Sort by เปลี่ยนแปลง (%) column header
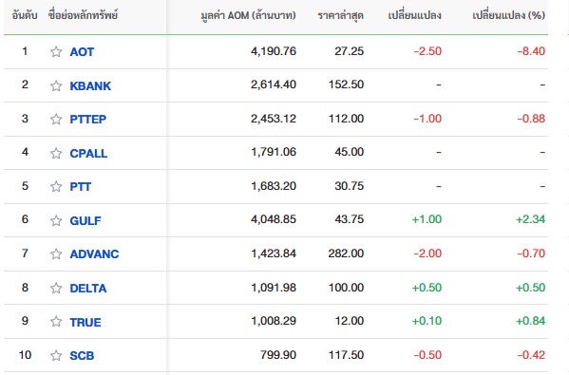Screen dimensions: 569x375 click(x=509, y=15)
